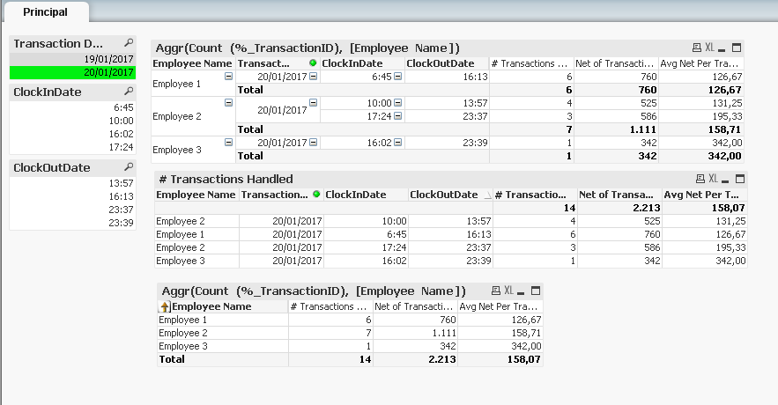Collapse 17:24 clock-in row in pivot
Viewport: 778px width, 405px height.
point(397,116)
